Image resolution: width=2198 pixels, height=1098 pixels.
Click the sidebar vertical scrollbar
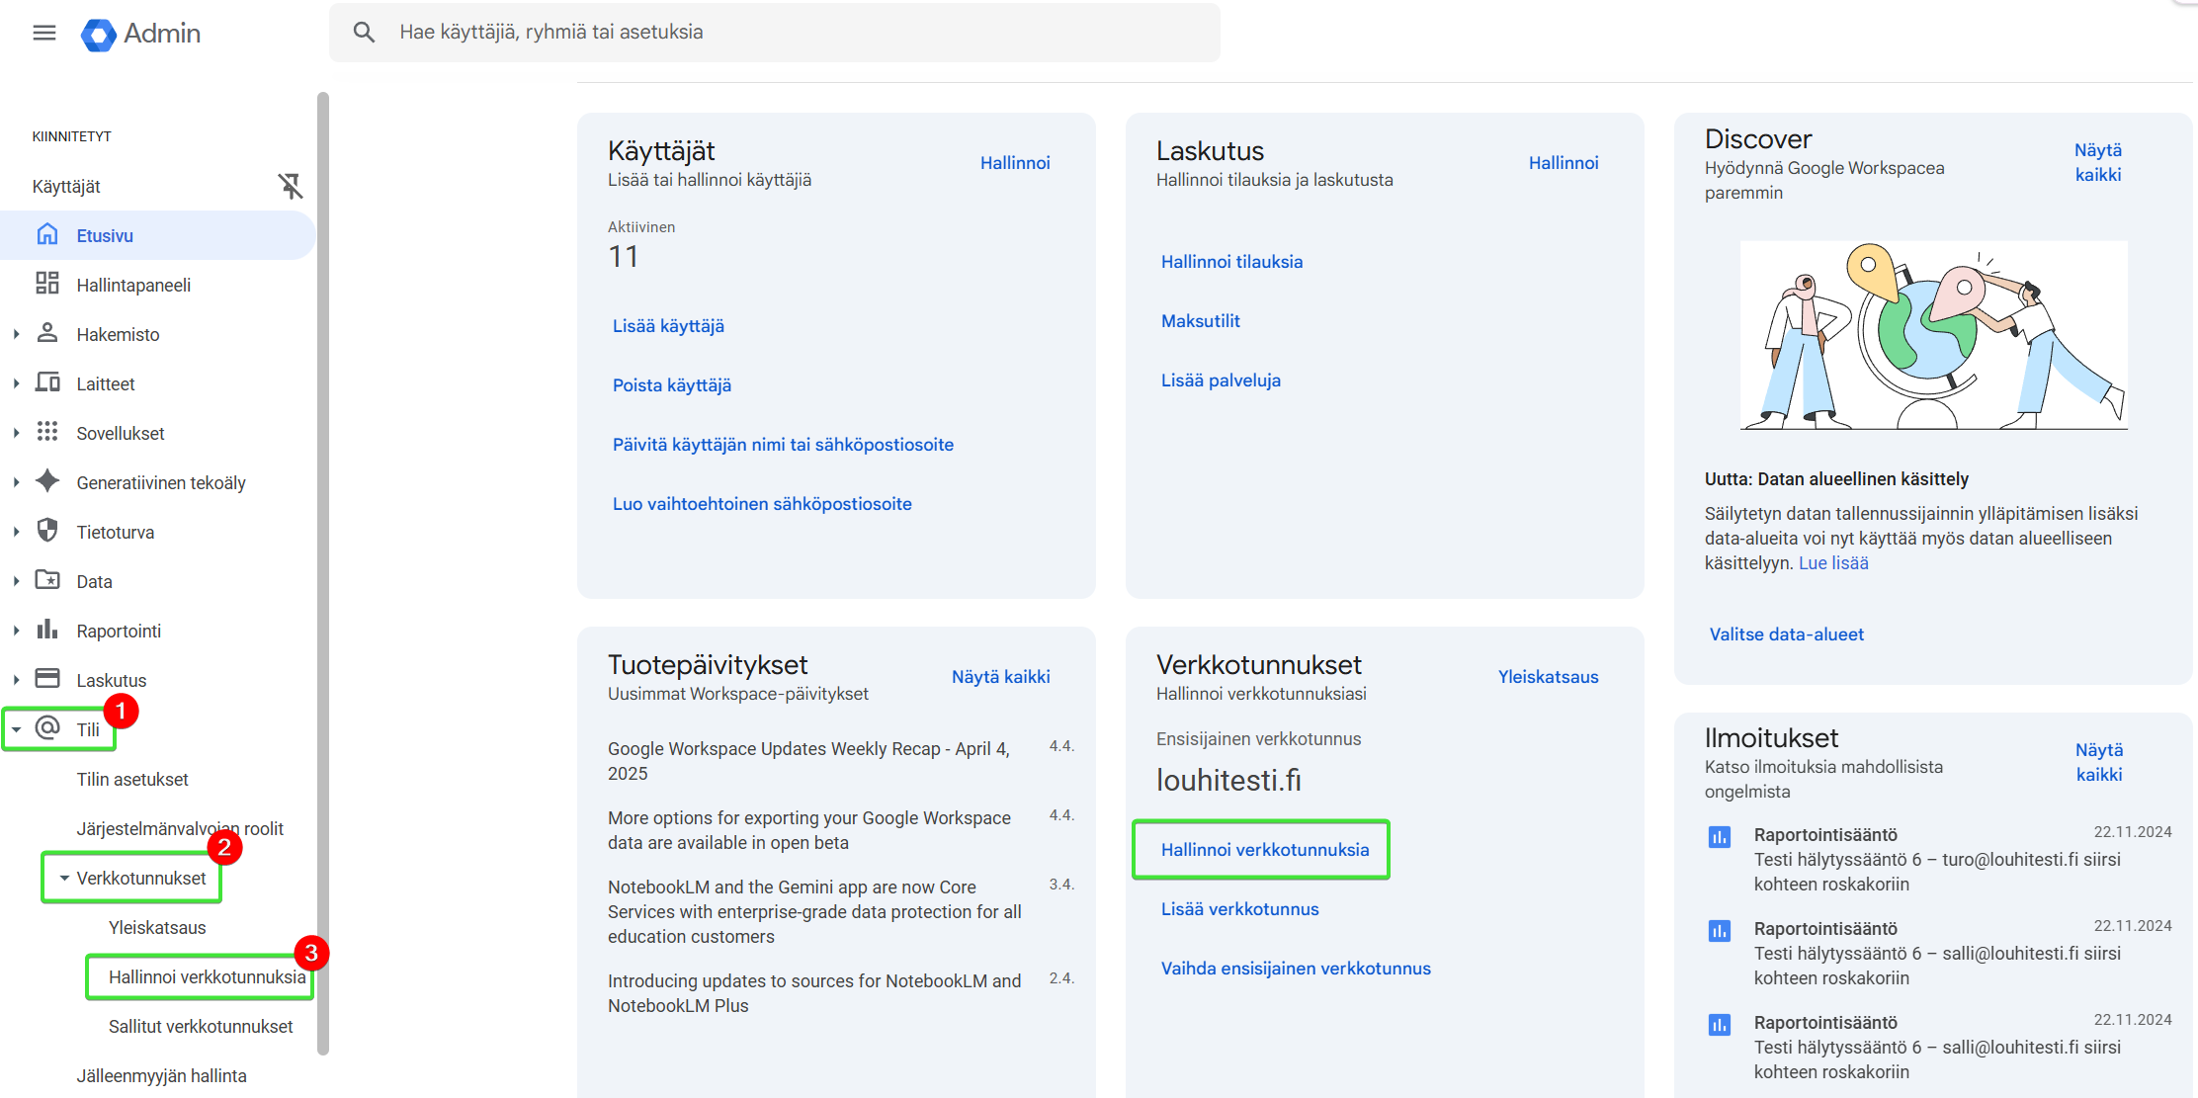(x=322, y=573)
